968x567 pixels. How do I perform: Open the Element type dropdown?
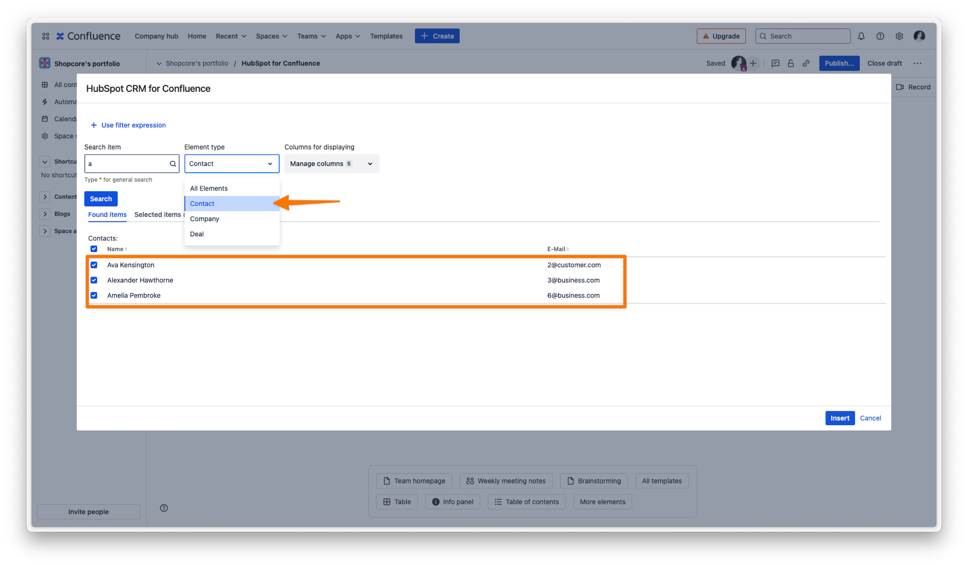(231, 164)
